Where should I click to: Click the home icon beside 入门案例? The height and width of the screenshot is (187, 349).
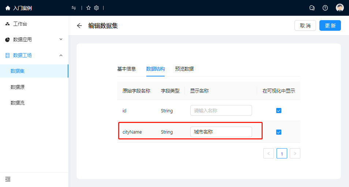(x=8, y=8)
